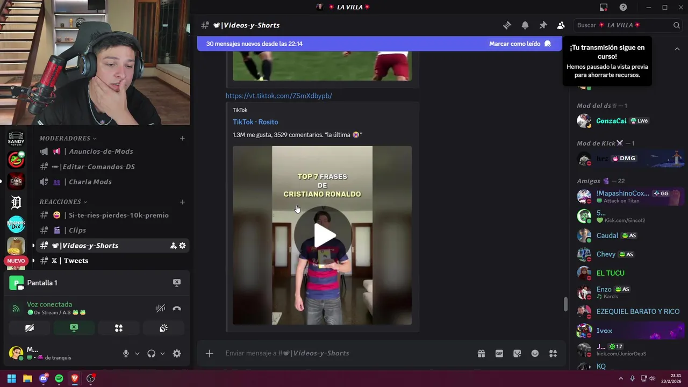Collapse the MODERADORES category
This screenshot has height=387, width=688.
[68, 138]
